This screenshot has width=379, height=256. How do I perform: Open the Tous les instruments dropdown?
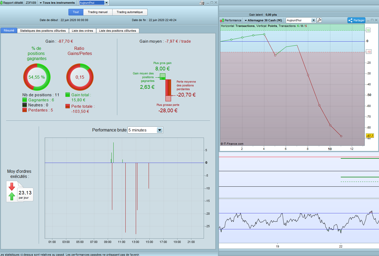[x=57, y=3]
